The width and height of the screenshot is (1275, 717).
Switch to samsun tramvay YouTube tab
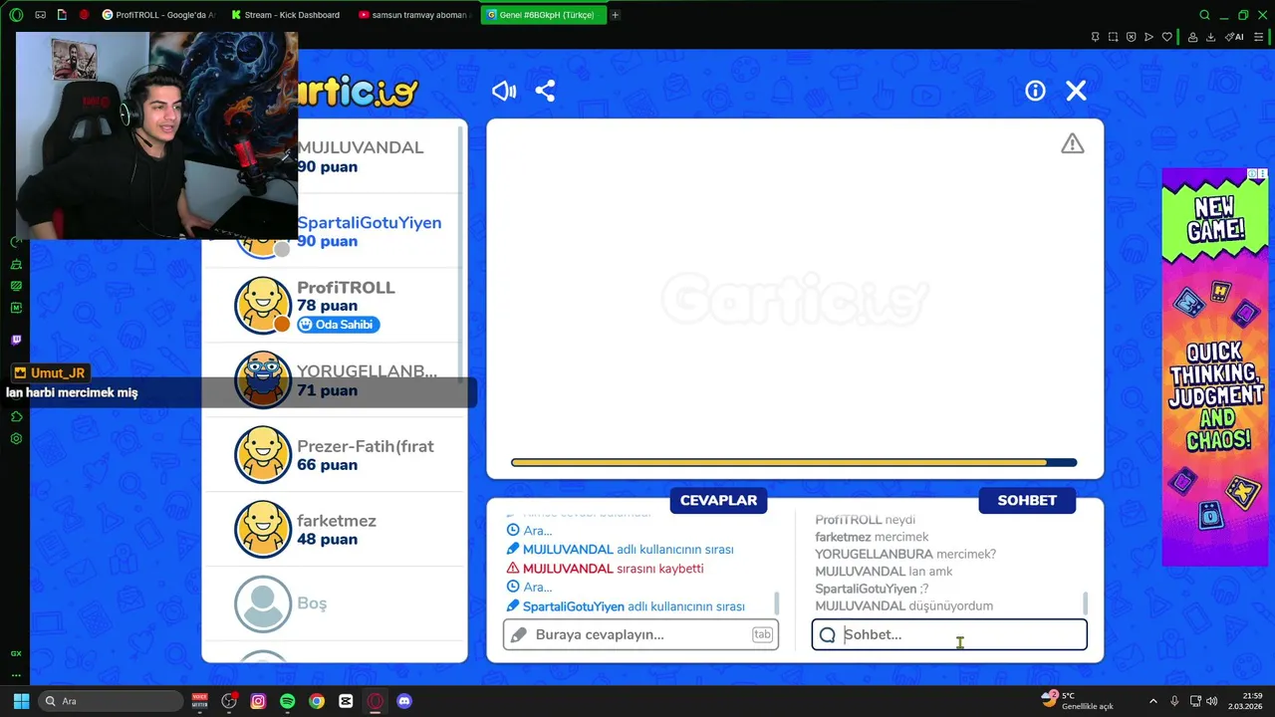click(x=413, y=15)
